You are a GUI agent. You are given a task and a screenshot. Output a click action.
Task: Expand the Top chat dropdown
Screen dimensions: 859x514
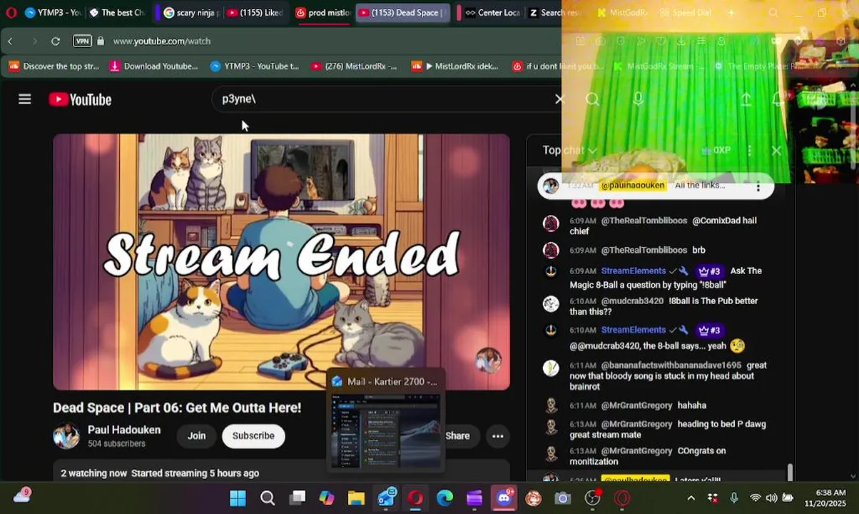tap(569, 150)
